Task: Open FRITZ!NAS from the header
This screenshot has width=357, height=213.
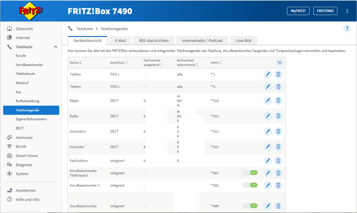Action: (325, 11)
